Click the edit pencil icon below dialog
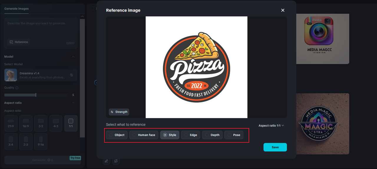 click(x=106, y=161)
